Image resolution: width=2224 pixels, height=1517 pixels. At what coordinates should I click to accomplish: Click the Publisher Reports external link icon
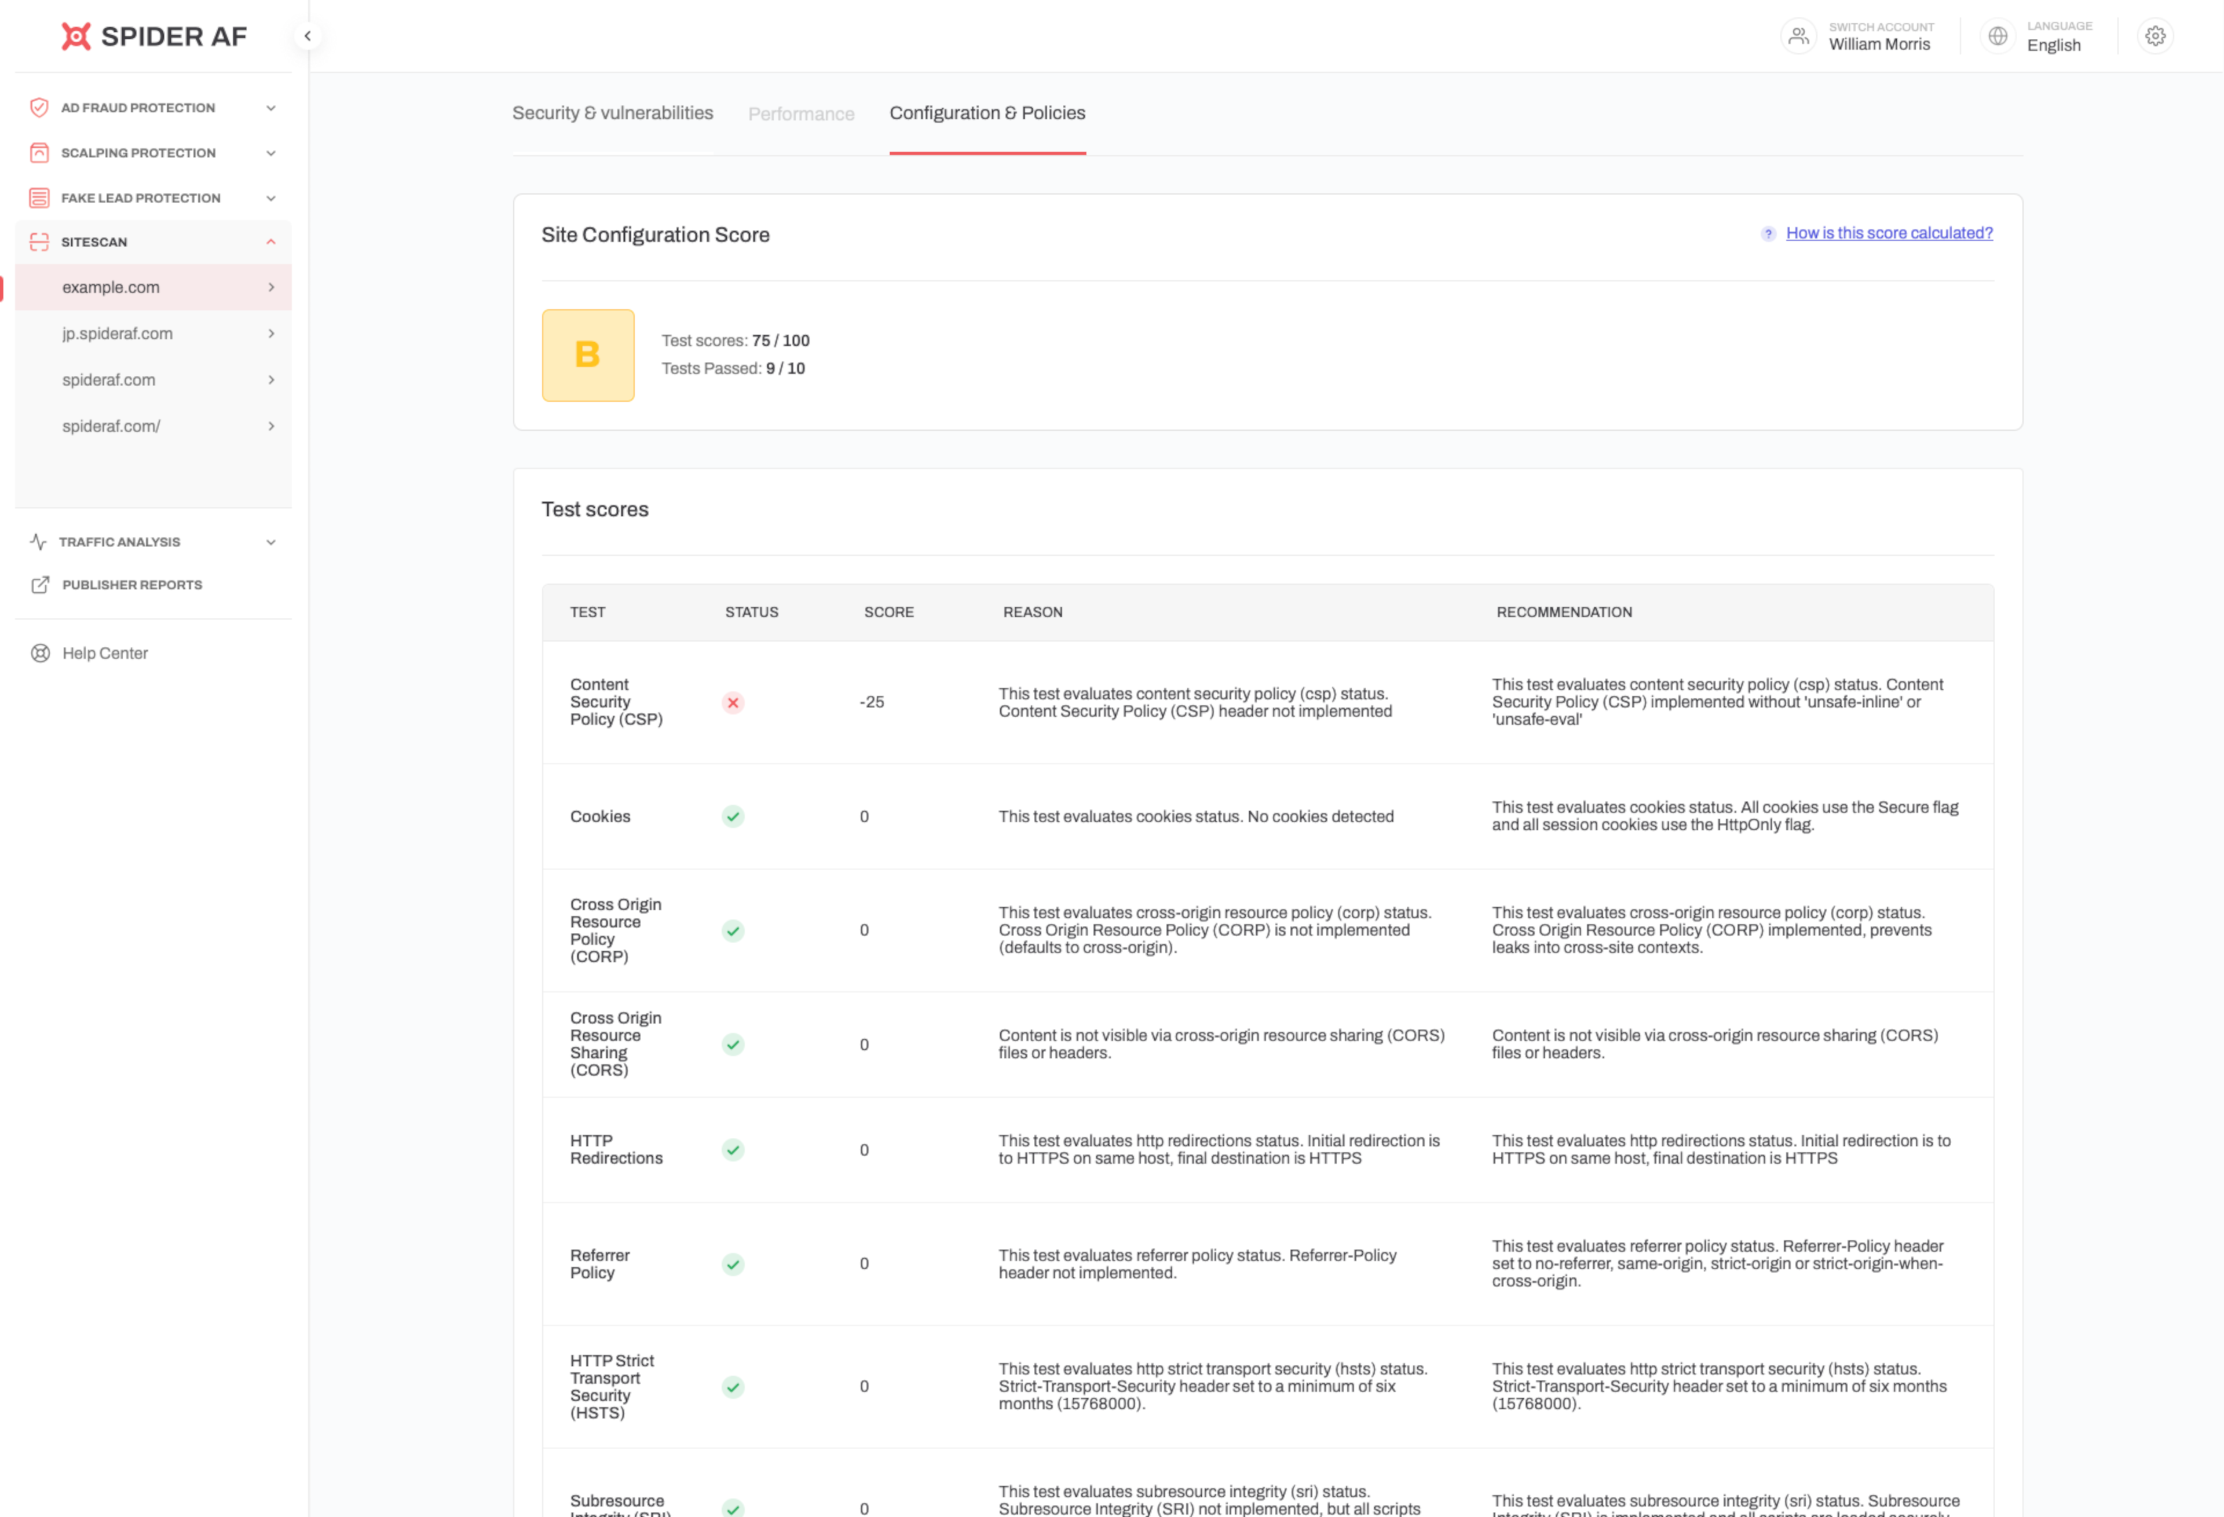(x=40, y=584)
